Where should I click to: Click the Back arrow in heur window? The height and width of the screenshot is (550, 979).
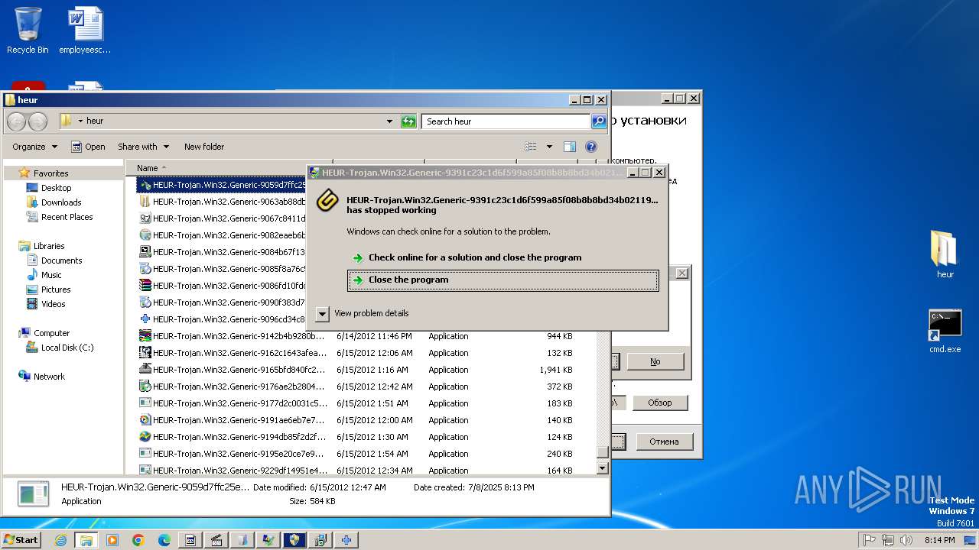click(x=17, y=121)
